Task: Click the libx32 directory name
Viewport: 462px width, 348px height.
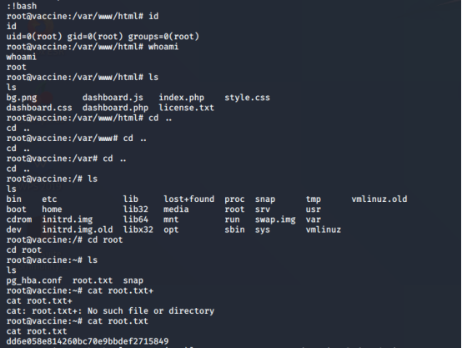Action: 138,229
